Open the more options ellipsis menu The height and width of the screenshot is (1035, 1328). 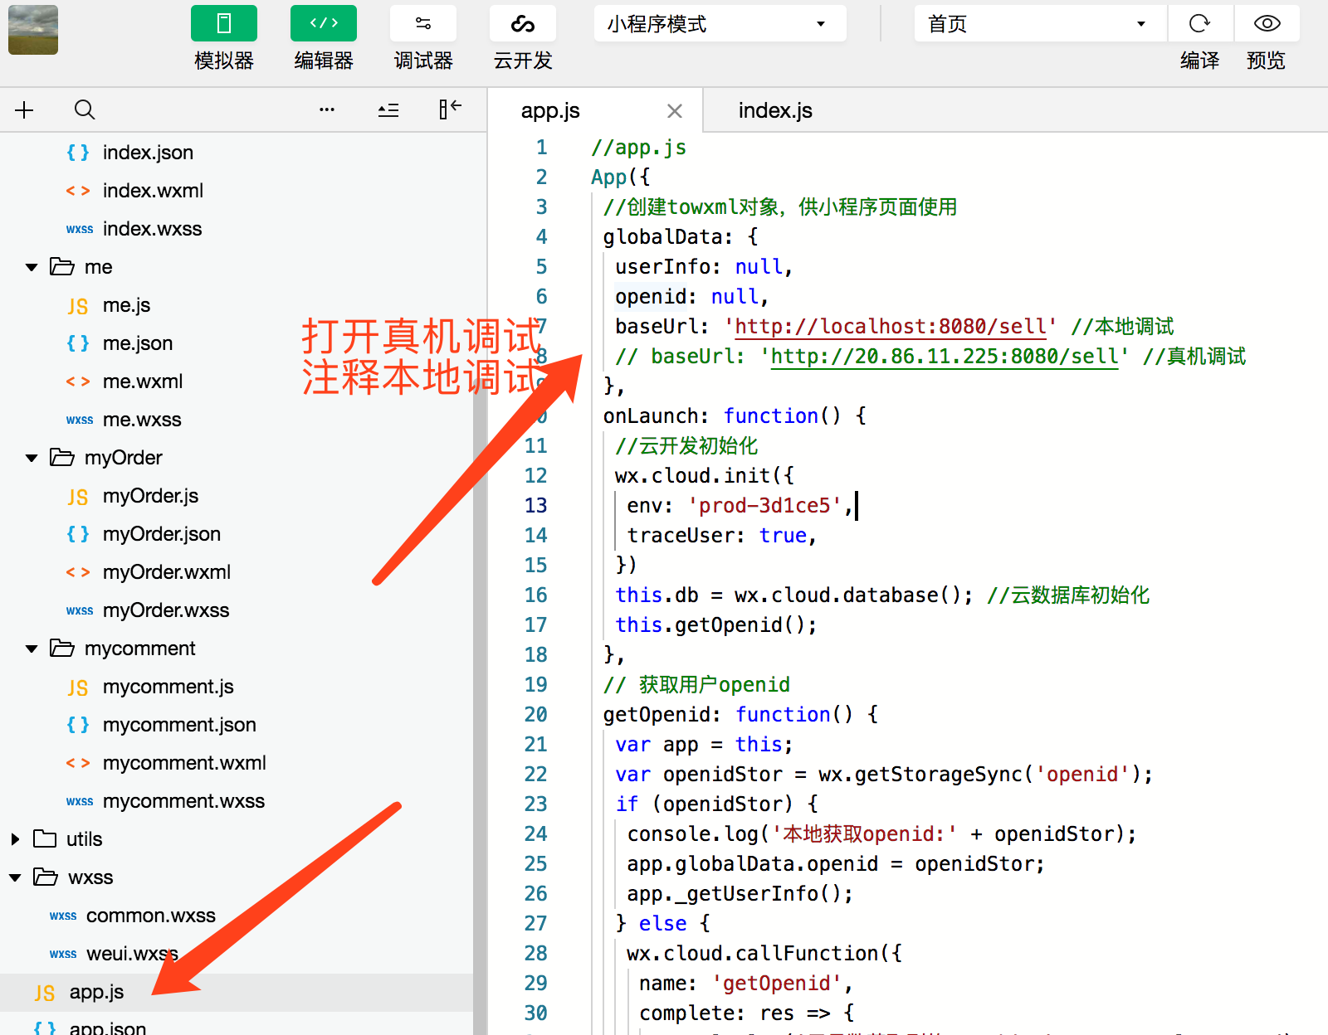[x=327, y=109]
